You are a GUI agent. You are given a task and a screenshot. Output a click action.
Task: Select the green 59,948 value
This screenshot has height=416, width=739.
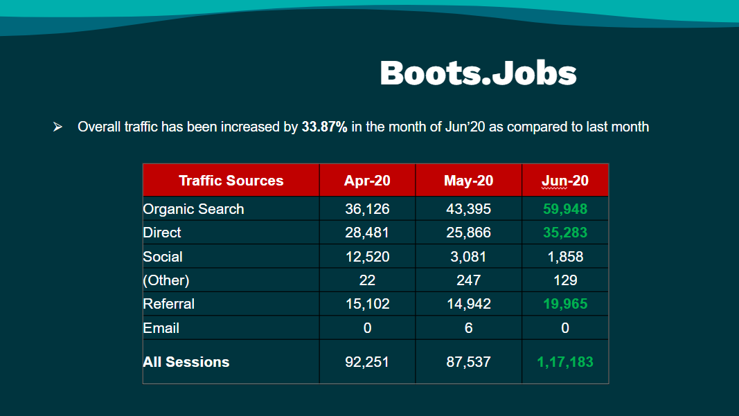point(565,209)
